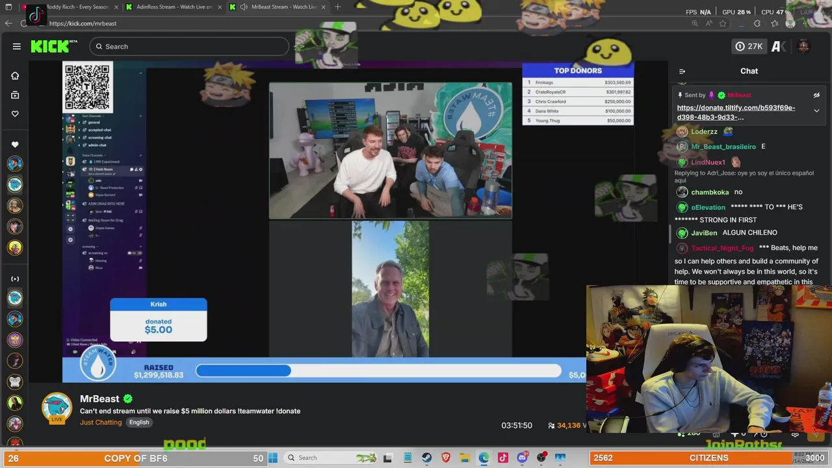The height and width of the screenshot is (468, 832).
Task: Open first recommended channel avatar in sidebar
Action: 15,164
